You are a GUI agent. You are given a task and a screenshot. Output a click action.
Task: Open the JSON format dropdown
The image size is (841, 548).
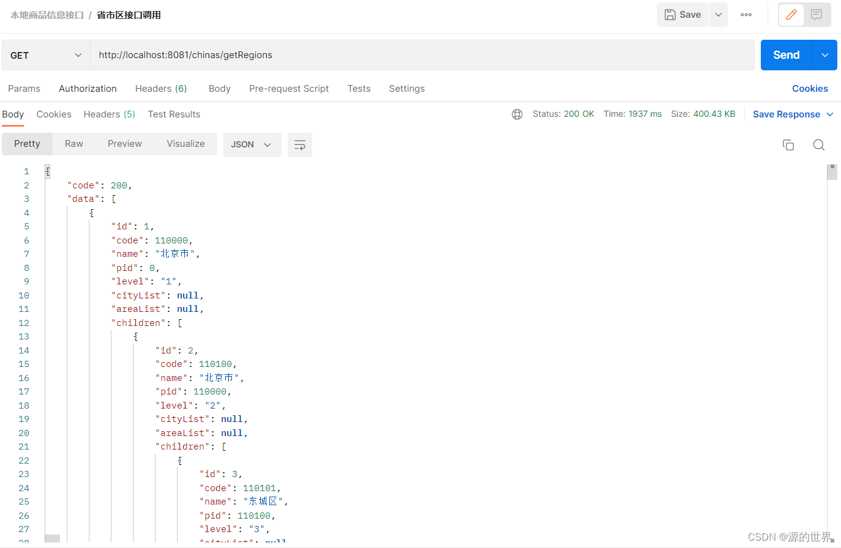[x=252, y=145]
